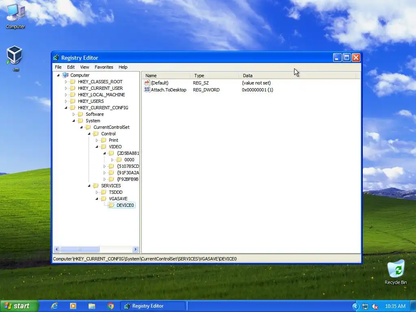Launch Chrome from the taskbar

tap(110, 306)
